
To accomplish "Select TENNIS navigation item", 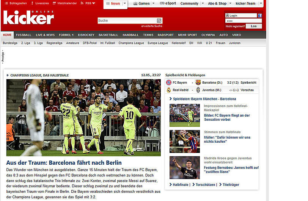I will [148, 35].
